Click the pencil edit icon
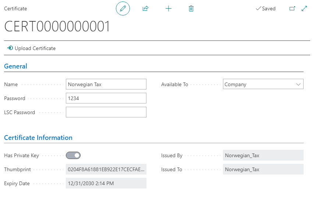The height and width of the screenshot is (201, 326). 123,8
